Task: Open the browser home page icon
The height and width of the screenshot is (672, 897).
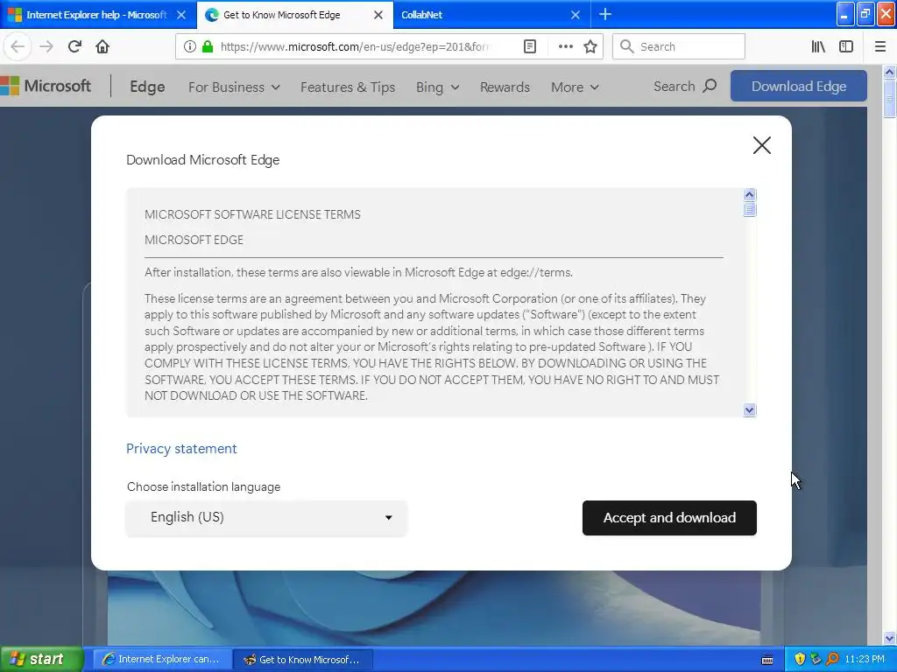Action: [102, 46]
